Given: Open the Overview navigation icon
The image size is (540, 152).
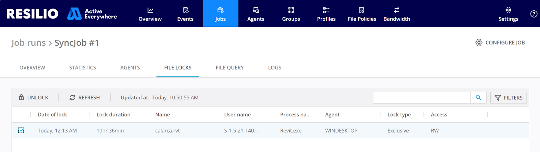Looking at the screenshot, I should click(x=150, y=10).
